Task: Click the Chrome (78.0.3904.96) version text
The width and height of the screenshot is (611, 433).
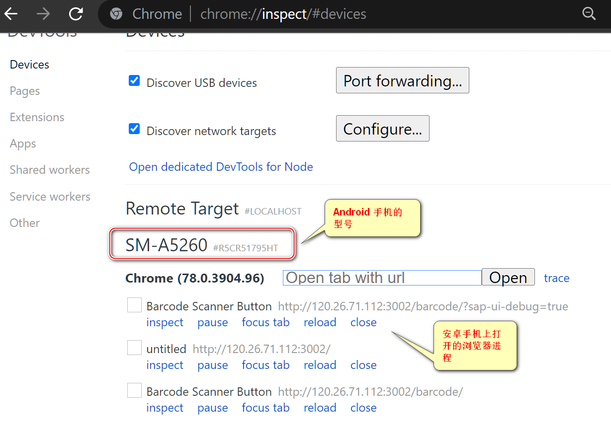Action: 195,278
